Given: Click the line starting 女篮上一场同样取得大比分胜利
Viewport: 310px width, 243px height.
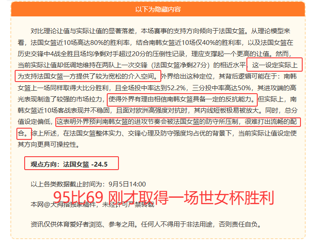Looking at the screenshot, I should point(157,88).
